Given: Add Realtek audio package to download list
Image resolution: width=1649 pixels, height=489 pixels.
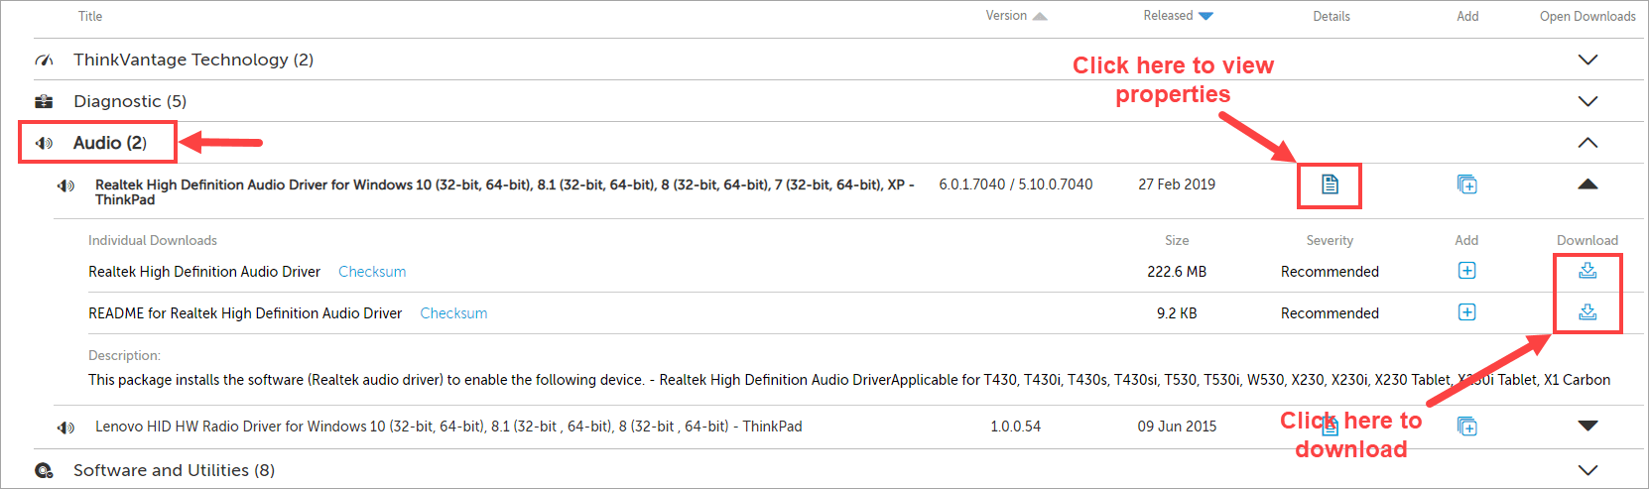Looking at the screenshot, I should pyautogui.click(x=1466, y=184).
